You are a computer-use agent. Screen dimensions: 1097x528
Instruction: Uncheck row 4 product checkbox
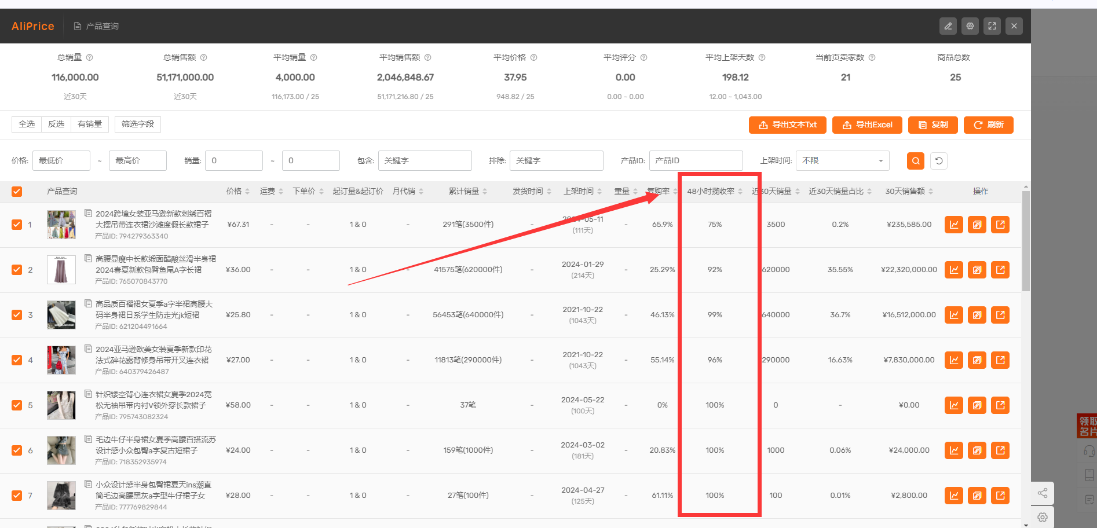pos(17,360)
